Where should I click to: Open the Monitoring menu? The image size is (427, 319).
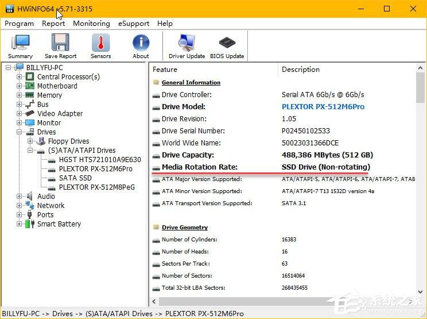(91, 24)
